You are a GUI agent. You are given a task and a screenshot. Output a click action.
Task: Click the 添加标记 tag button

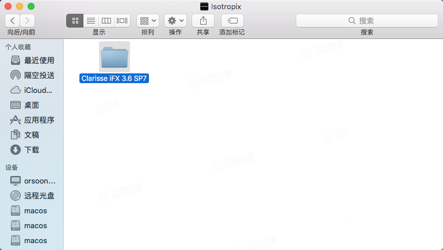tap(232, 21)
